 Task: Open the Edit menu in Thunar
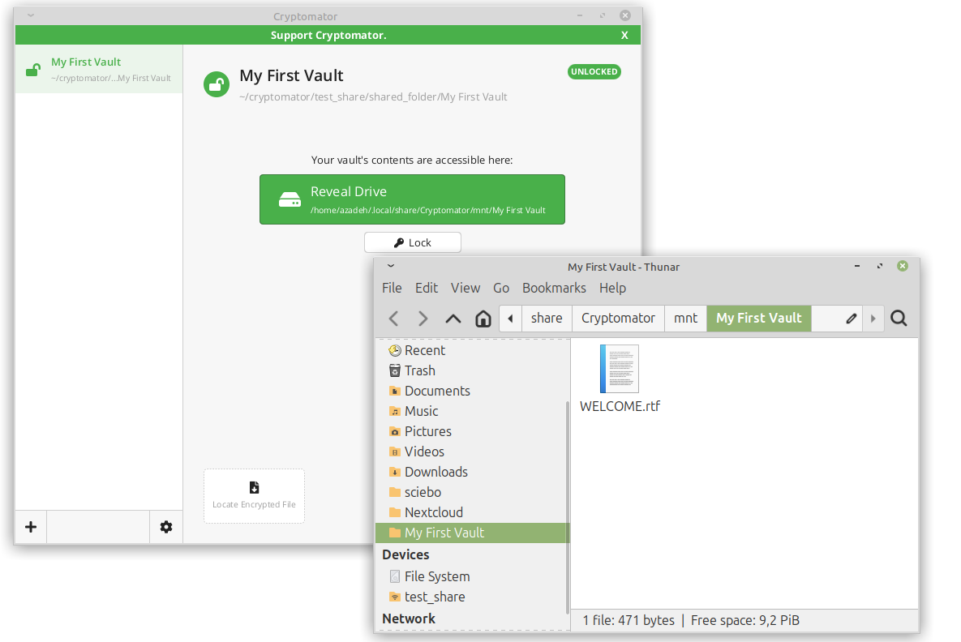426,288
